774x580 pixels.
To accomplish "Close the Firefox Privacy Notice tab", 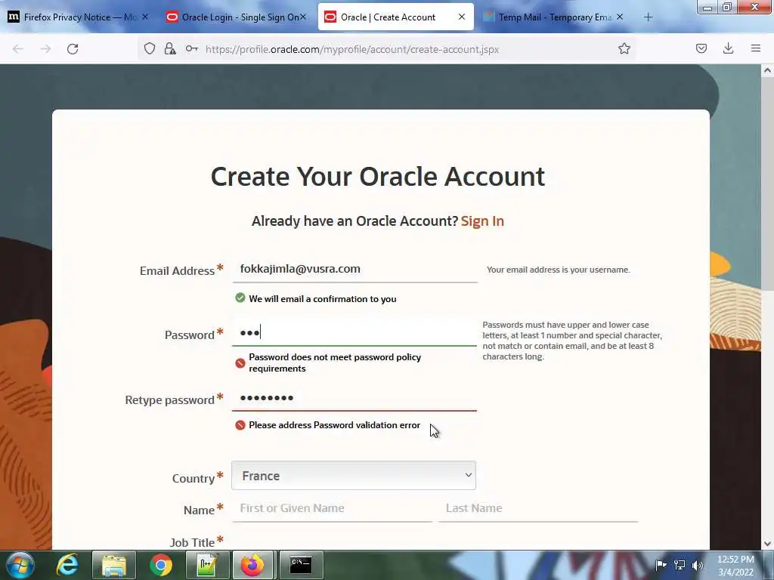I will point(145,17).
